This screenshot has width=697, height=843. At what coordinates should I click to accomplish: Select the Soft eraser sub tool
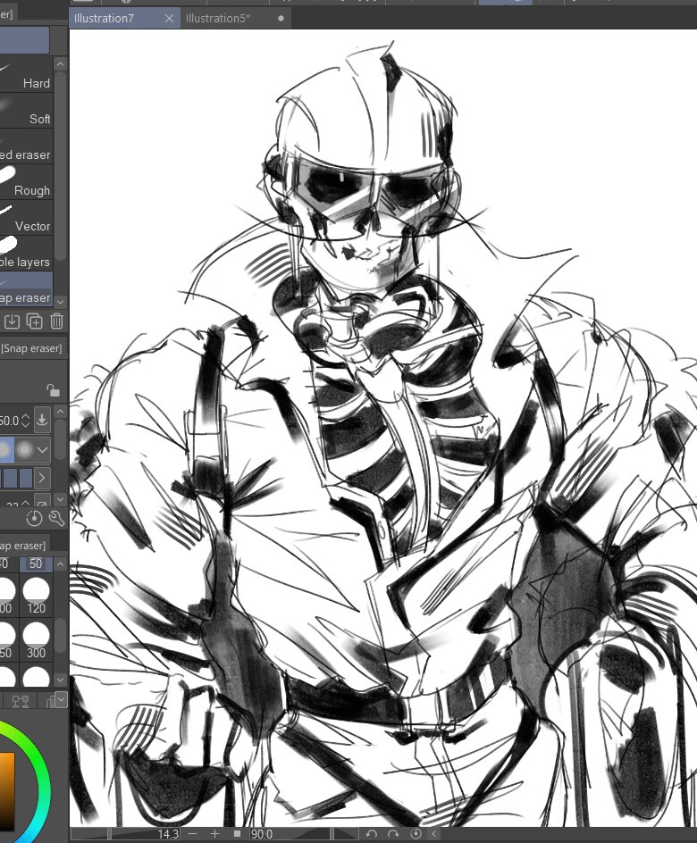pos(26,111)
